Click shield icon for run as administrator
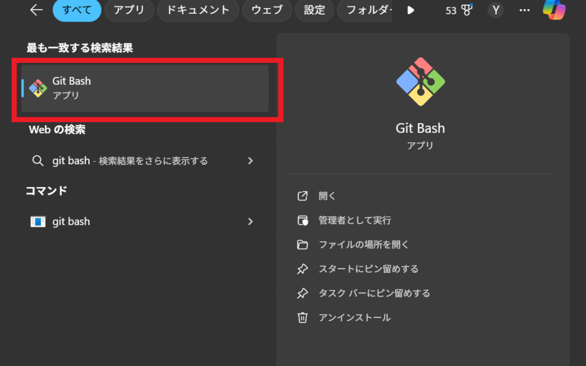Image resolution: width=586 pixels, height=366 pixels. [302, 220]
